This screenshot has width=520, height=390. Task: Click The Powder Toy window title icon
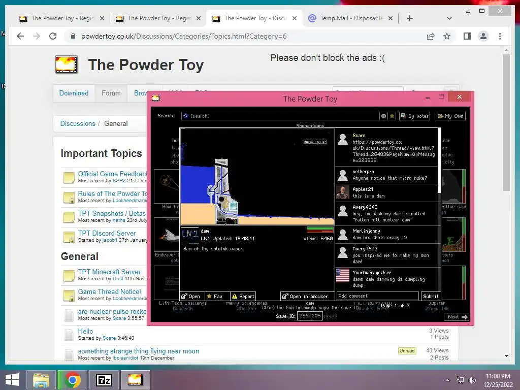(x=156, y=99)
